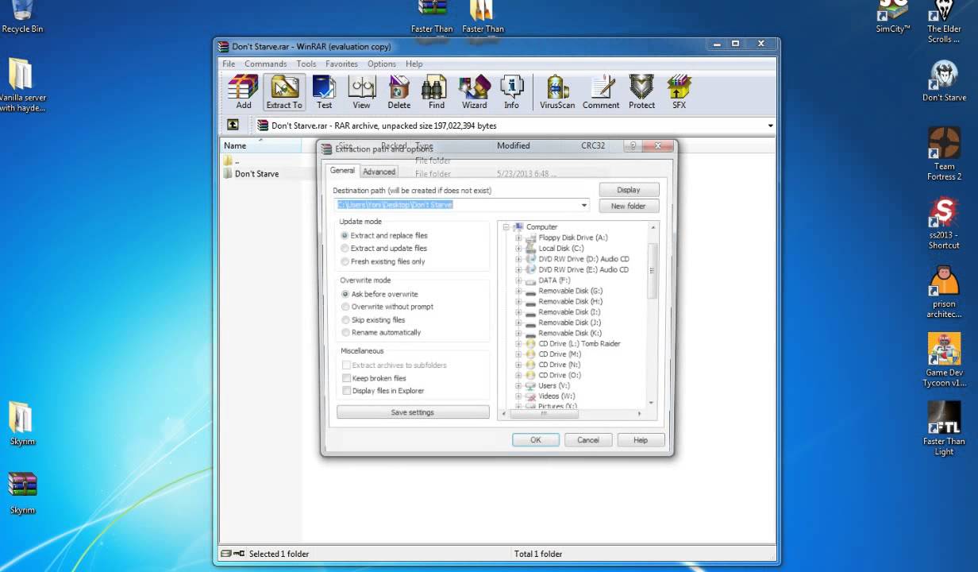Click the up one level arrow icon
978x572 pixels.
[x=233, y=125]
